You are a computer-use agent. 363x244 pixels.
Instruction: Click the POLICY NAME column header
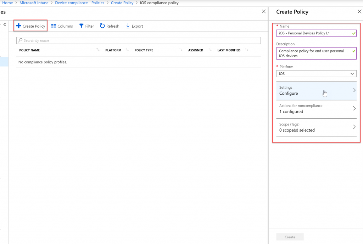pyautogui.click(x=29, y=50)
